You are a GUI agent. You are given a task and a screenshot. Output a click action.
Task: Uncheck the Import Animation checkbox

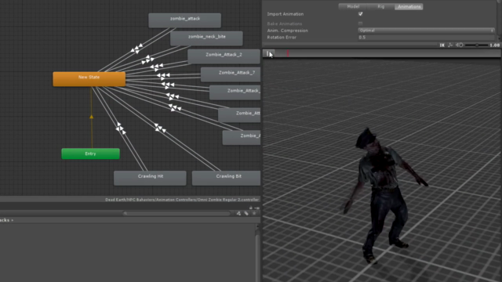point(361,14)
